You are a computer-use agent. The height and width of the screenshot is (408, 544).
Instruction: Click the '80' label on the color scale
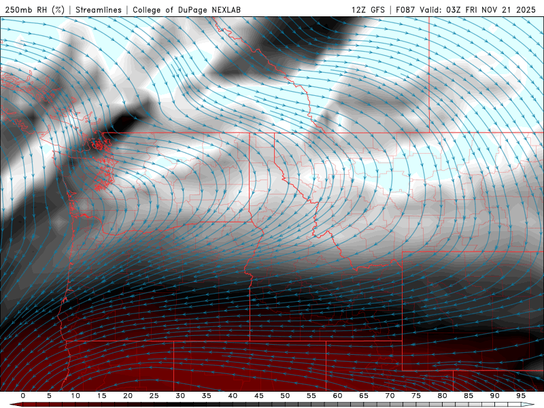click(x=443, y=396)
